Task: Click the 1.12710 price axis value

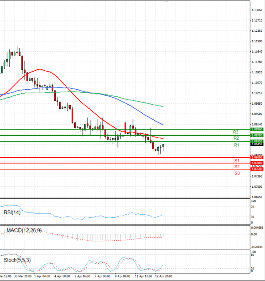Action: [257, 20]
